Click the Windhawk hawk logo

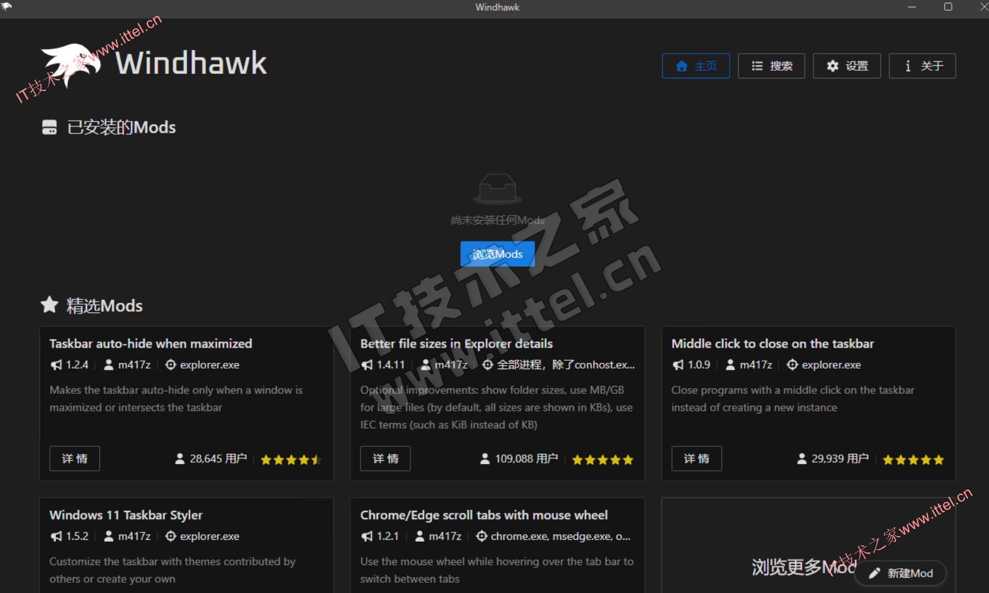coord(71,63)
